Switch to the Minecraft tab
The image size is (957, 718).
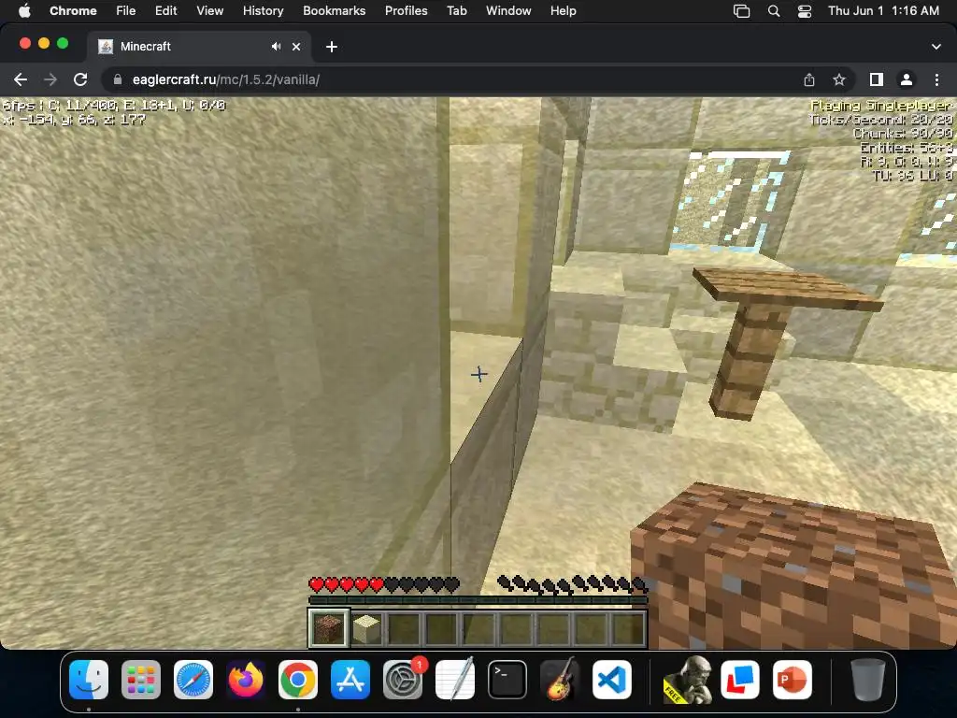coord(199,47)
